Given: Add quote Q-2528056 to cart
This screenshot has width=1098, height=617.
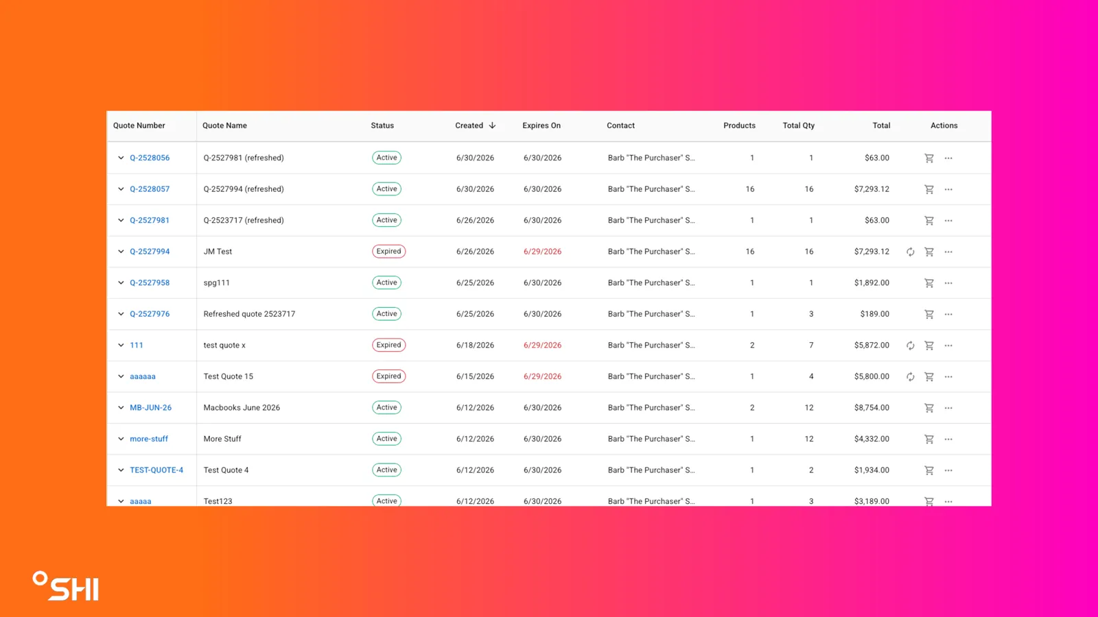Looking at the screenshot, I should click(x=928, y=158).
